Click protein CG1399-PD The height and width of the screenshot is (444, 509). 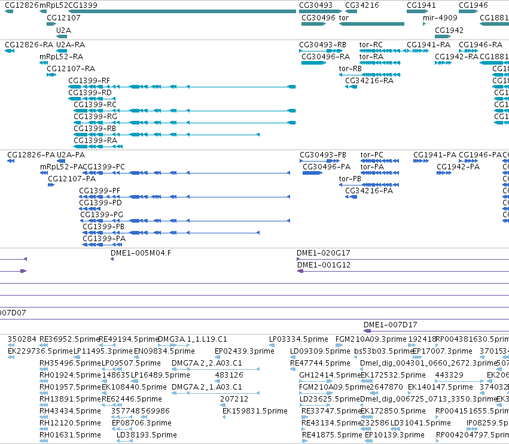point(90,209)
